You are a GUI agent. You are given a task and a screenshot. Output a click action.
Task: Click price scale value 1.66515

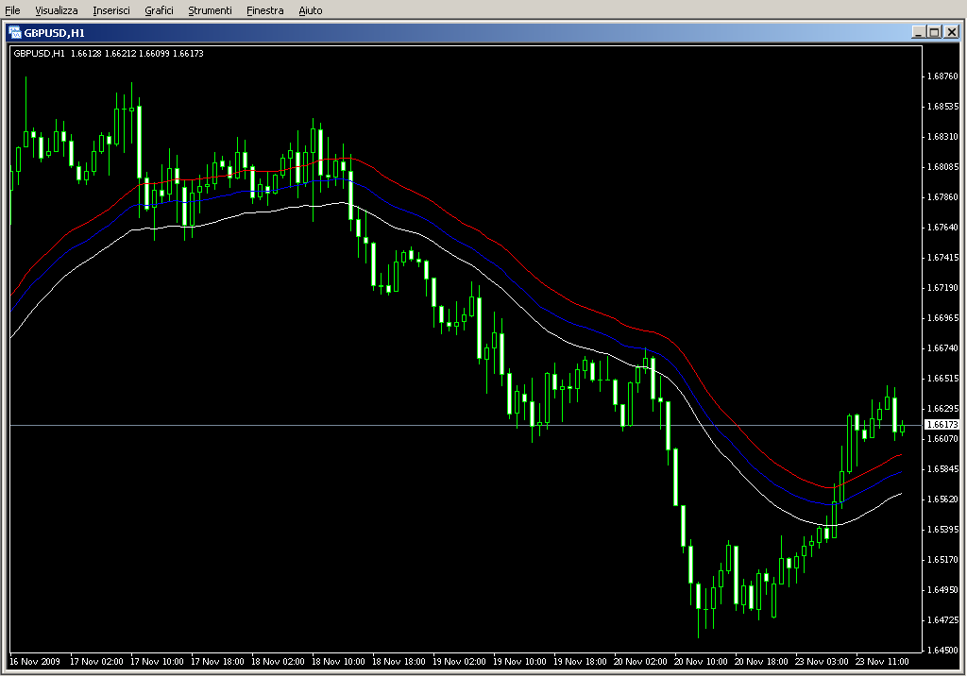coord(943,379)
